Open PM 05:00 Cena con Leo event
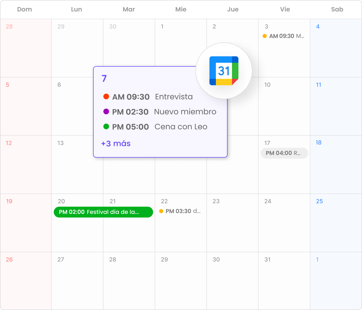 click(x=160, y=127)
